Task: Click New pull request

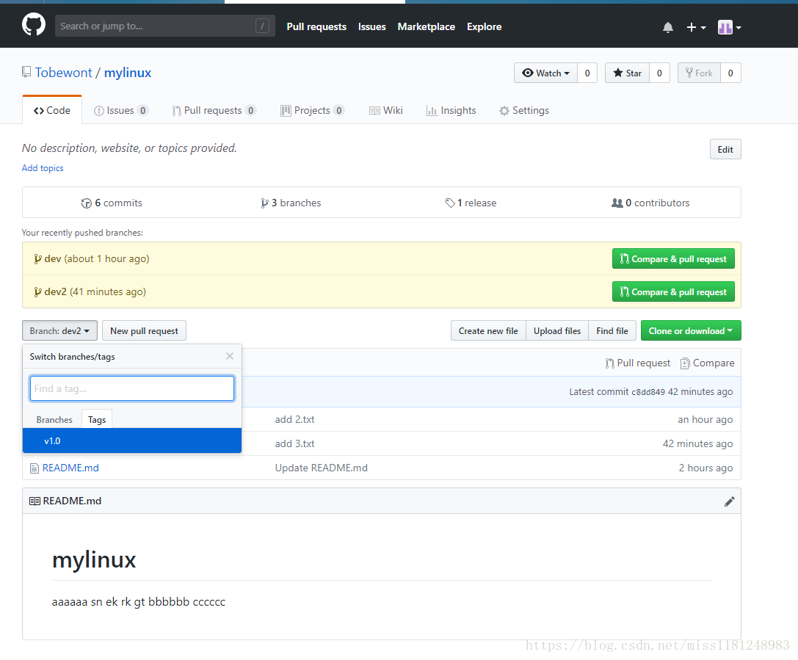Action: tap(144, 331)
